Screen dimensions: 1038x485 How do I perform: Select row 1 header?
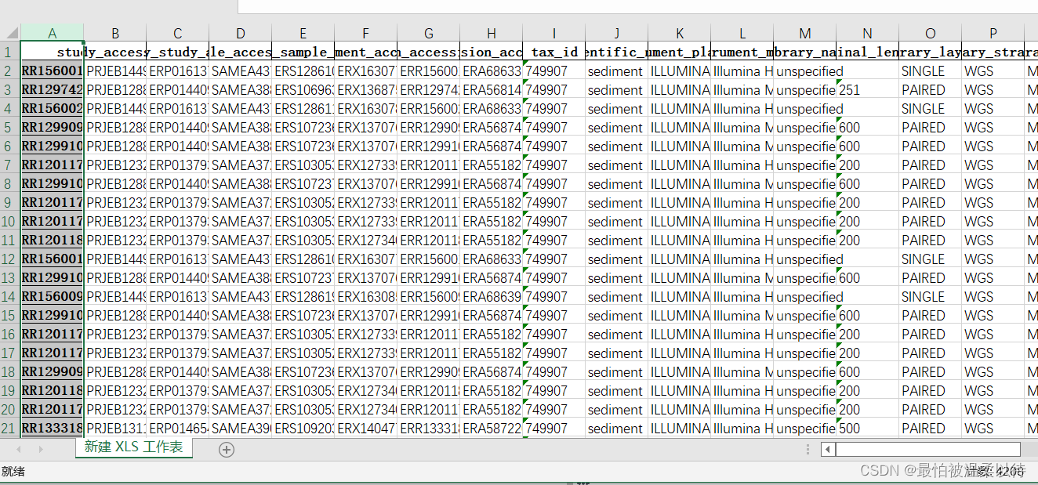(x=9, y=52)
